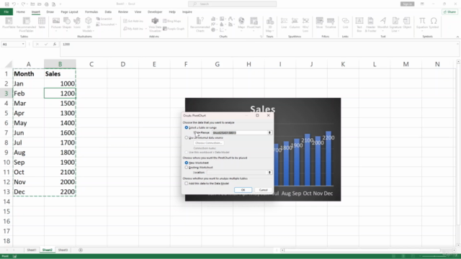The width and height of the screenshot is (461, 259).
Task: Select 'Select a table or range' radio button
Action: (187, 127)
